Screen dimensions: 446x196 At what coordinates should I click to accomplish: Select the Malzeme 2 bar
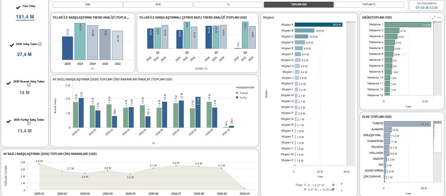pyautogui.click(x=392, y=30)
